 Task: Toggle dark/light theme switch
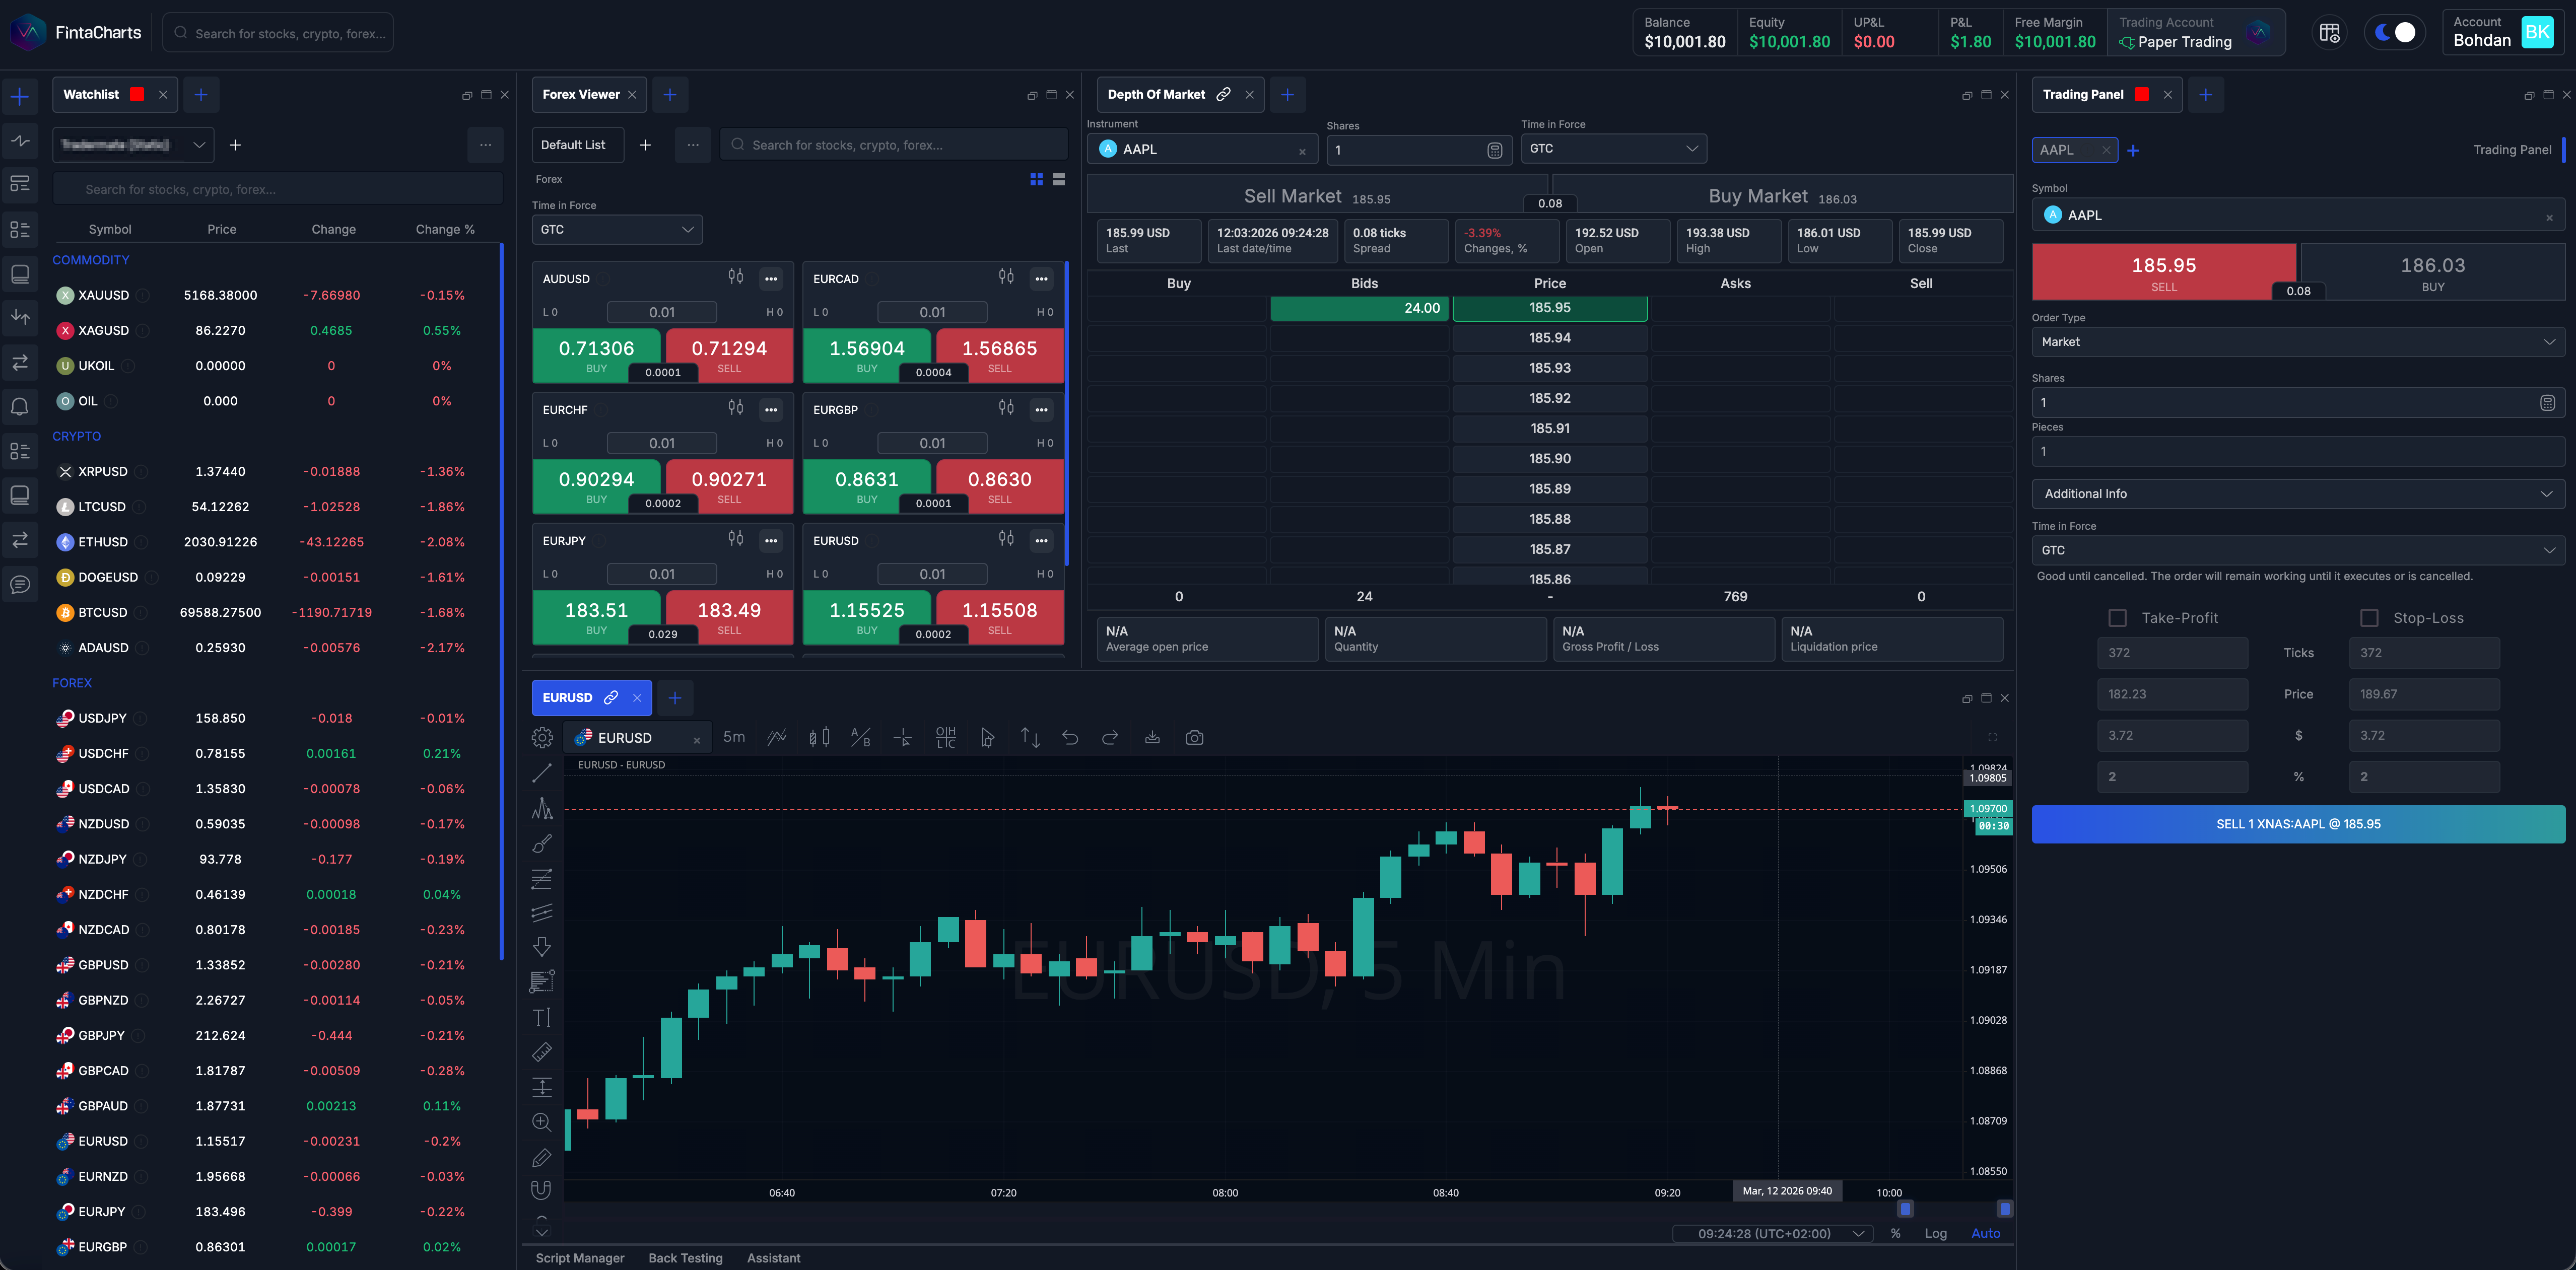2394,33
